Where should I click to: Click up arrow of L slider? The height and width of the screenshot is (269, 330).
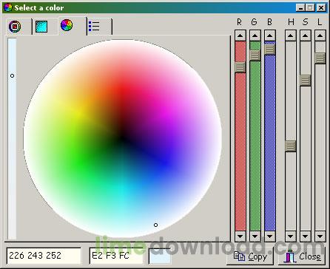(320, 35)
